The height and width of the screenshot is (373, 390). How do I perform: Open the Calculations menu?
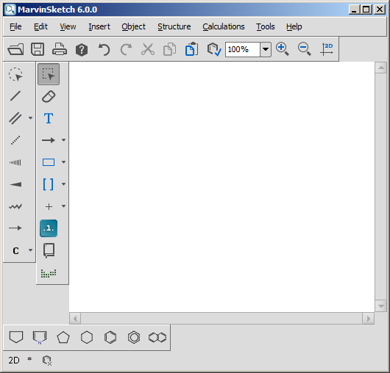[x=224, y=26]
